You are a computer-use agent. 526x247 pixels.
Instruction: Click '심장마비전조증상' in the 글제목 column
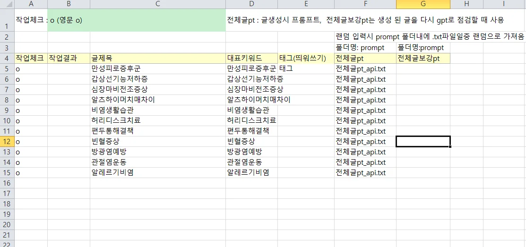click(x=158, y=89)
